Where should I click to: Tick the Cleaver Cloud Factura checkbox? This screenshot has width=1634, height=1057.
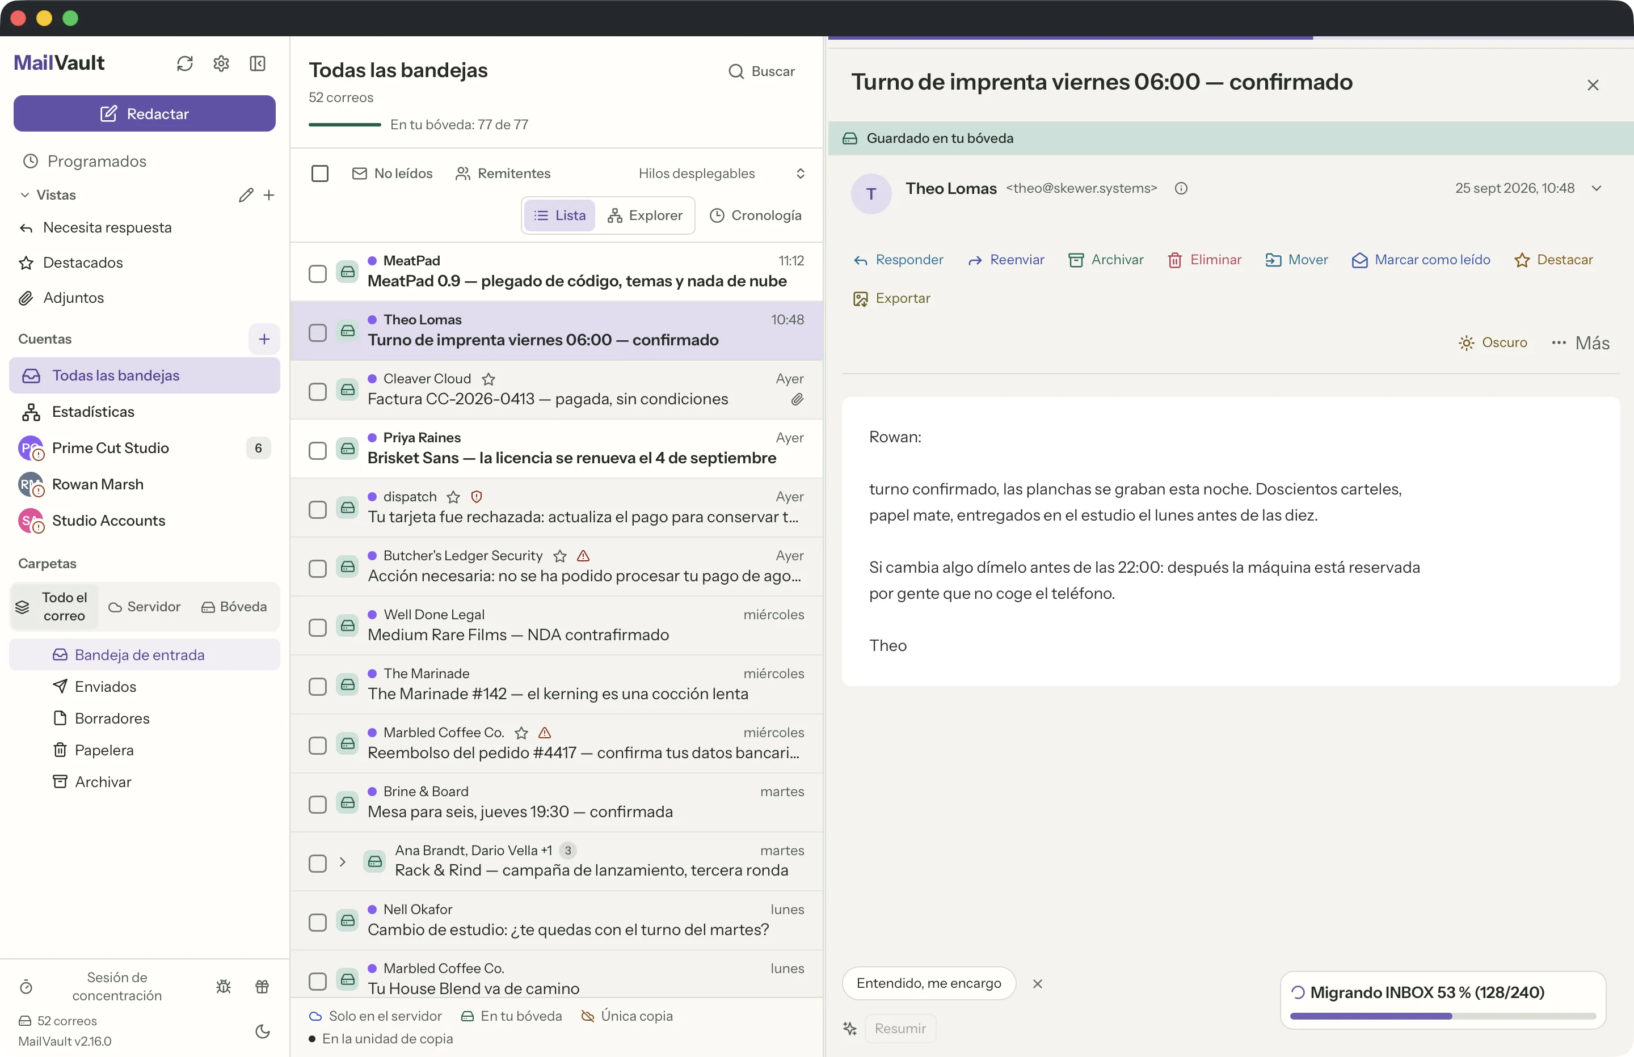coord(317,392)
